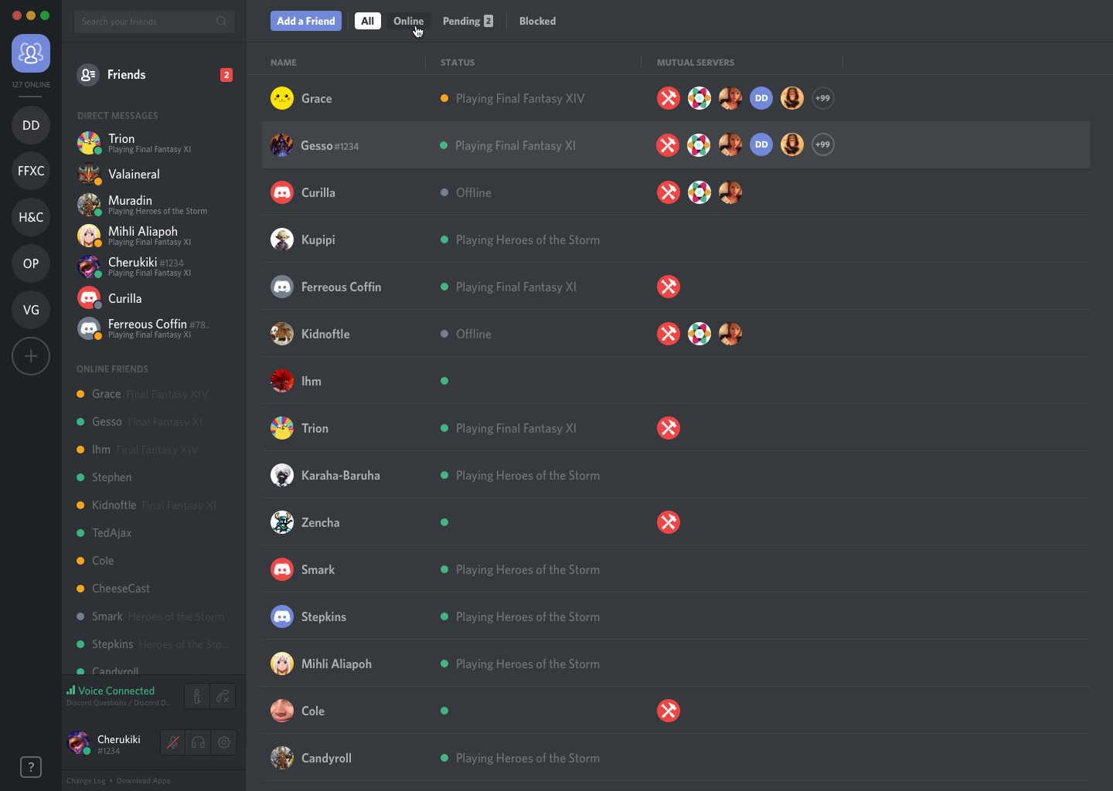Screen dimensions: 1113x791
Task: Open Ferreous Coffin direct message in sidebar
Action: tap(155, 328)
